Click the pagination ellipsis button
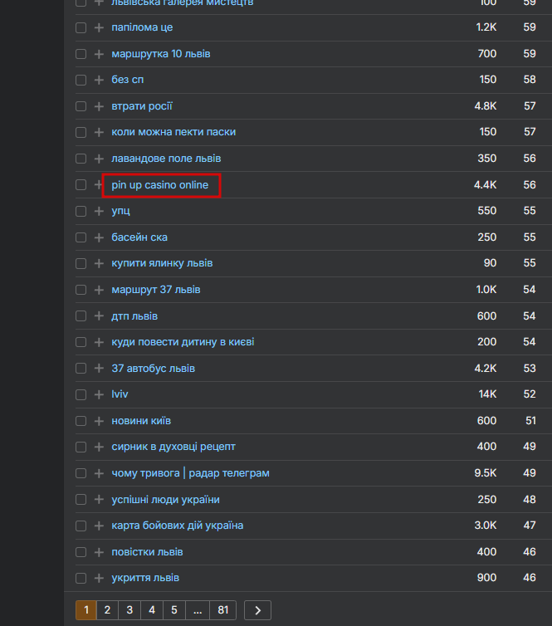Image resolution: width=552 pixels, height=626 pixels. pos(198,610)
